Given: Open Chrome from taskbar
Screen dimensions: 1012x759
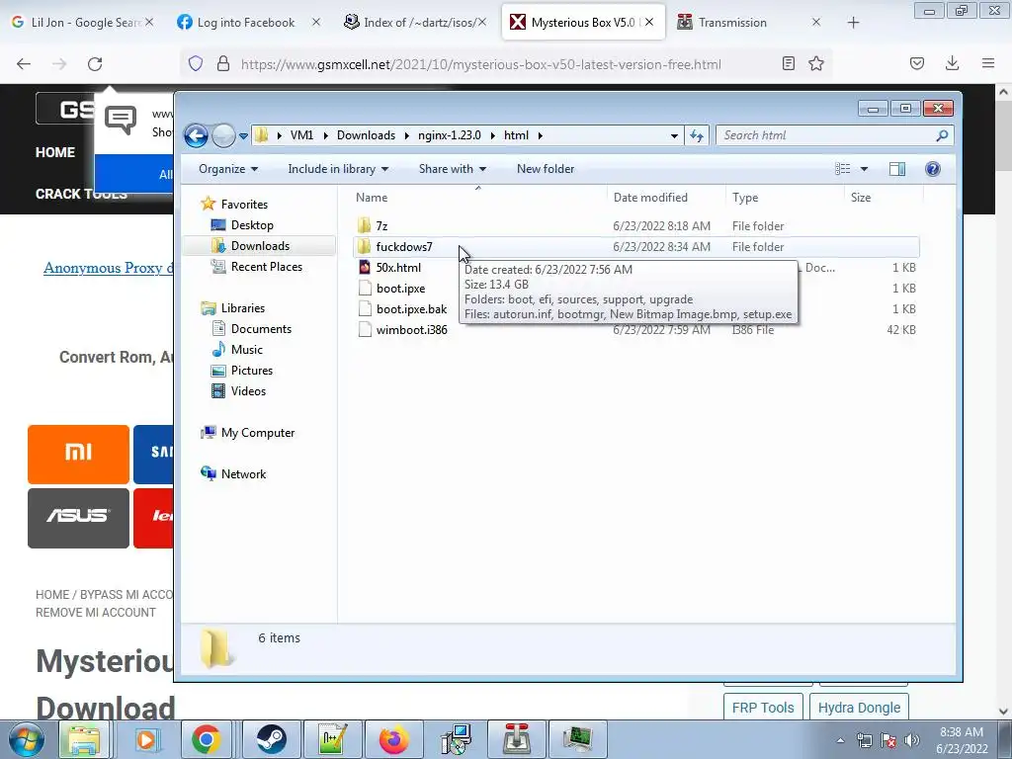Looking at the screenshot, I should coord(206,739).
